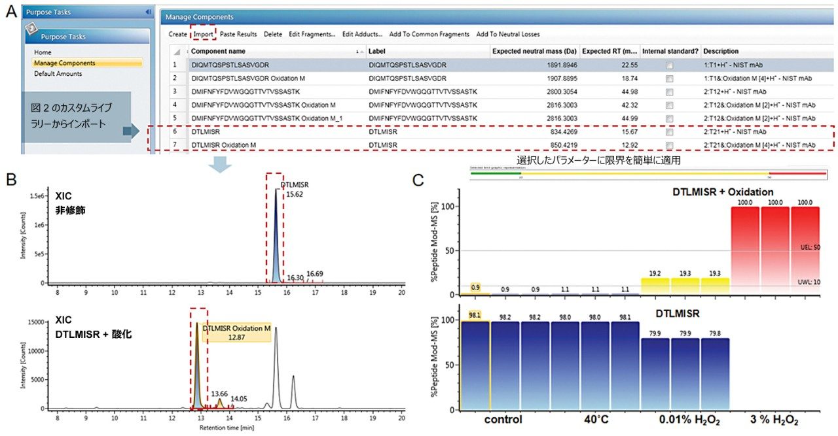Select component name DTLMISR in row 6
The width and height of the screenshot is (838, 436).
click(205, 131)
